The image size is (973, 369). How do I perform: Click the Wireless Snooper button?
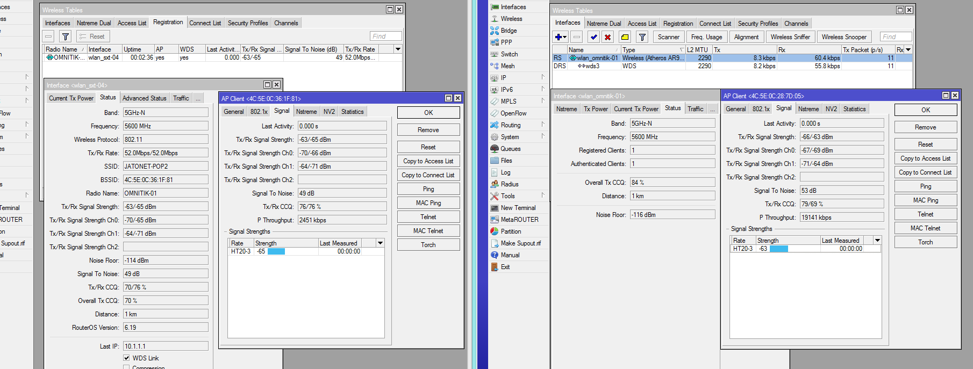point(844,37)
